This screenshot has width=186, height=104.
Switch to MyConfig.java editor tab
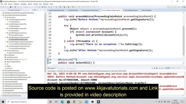pyautogui.click(x=147, y=10)
